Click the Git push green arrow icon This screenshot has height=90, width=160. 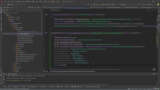click(x=19, y=4)
